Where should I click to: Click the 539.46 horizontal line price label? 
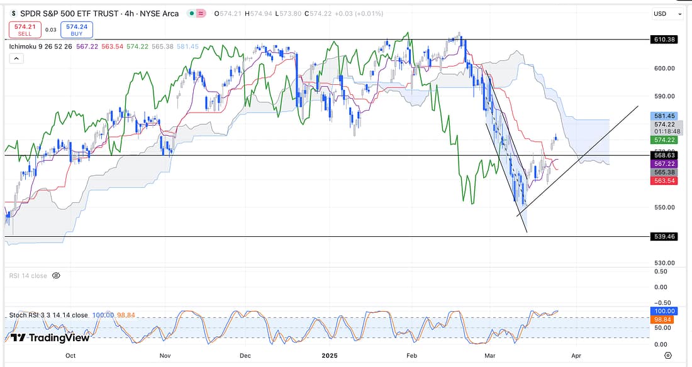tap(665, 237)
